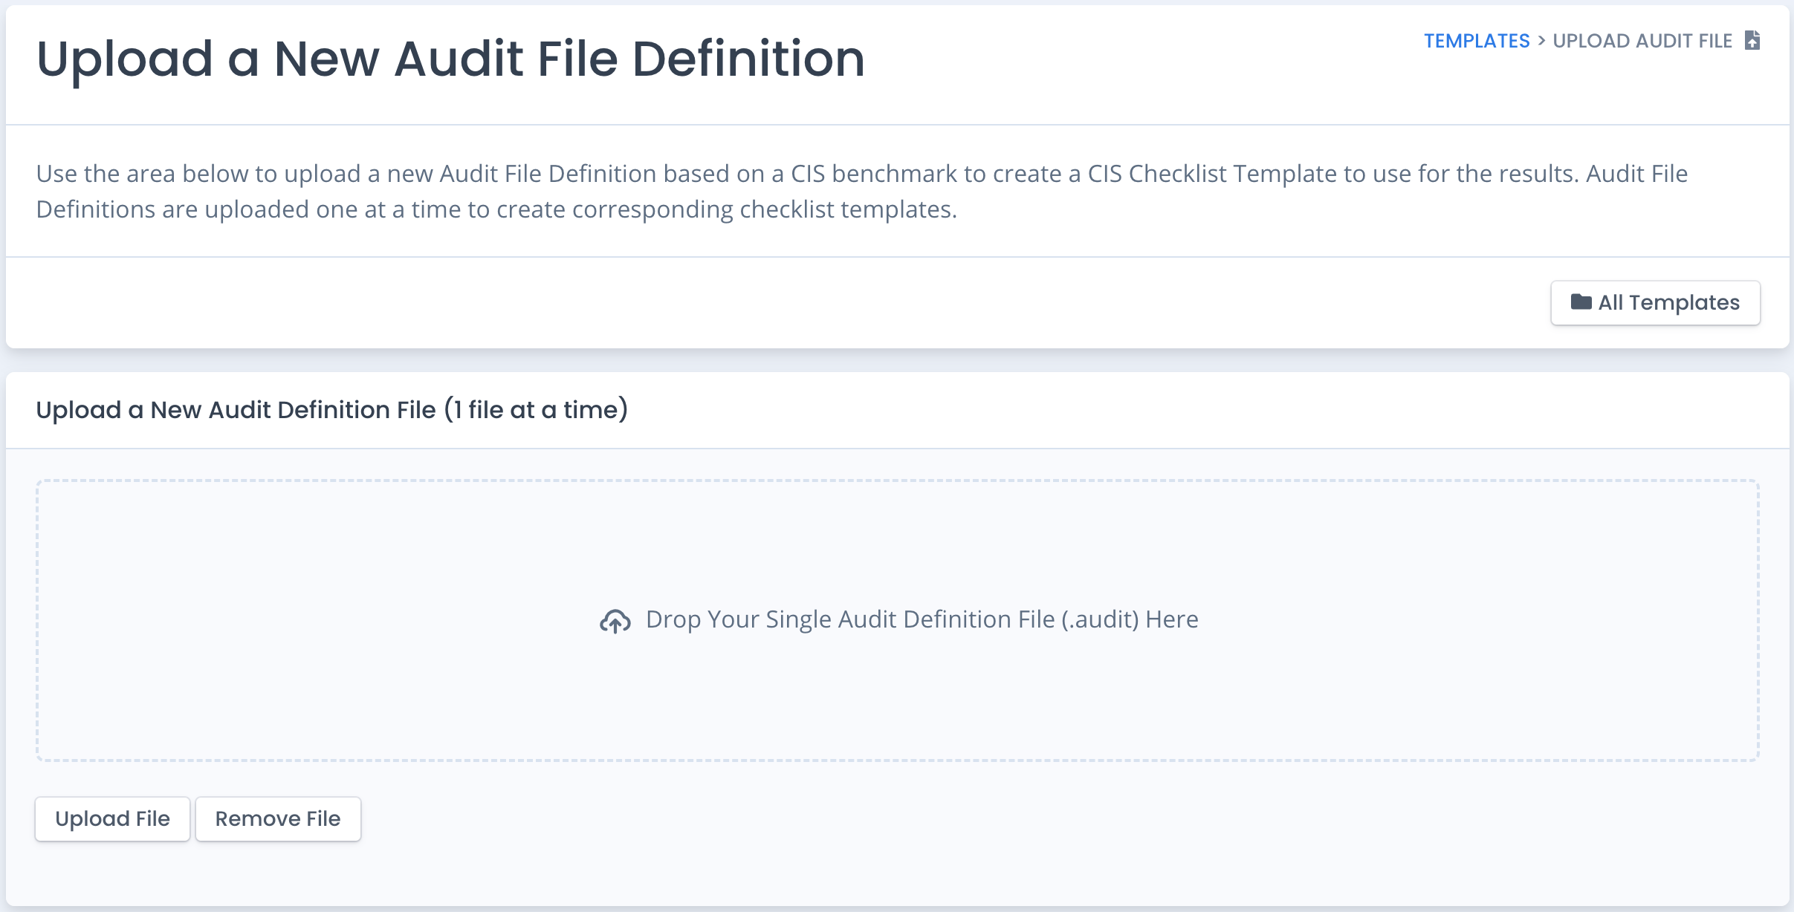Click the 'CIS benchmark' words in description
This screenshot has height=912, width=1794.
[873, 174]
